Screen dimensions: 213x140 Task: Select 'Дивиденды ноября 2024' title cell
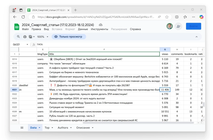point(104,98)
